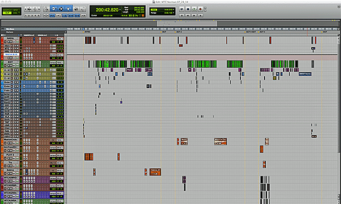The width and height of the screenshot is (341, 204).
Task: Click the INTRO marker on the Markers ruler
Action: tap(87, 32)
